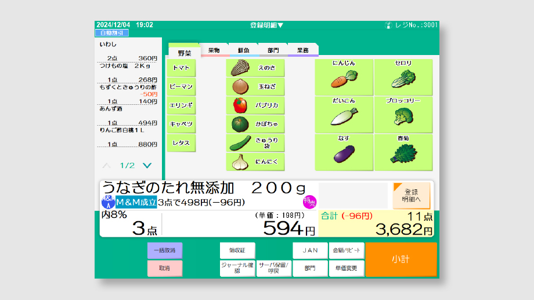
Task: Select the つけもの塩 2Kg receipt line
Action: 128,73
